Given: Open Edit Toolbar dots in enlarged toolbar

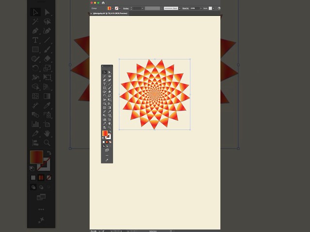Looking at the screenshot, I should pos(41,209).
